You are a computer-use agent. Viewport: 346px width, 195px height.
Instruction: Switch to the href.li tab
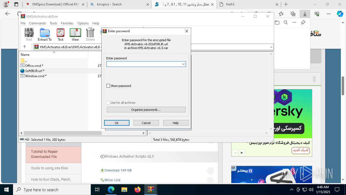[x=249, y=4]
